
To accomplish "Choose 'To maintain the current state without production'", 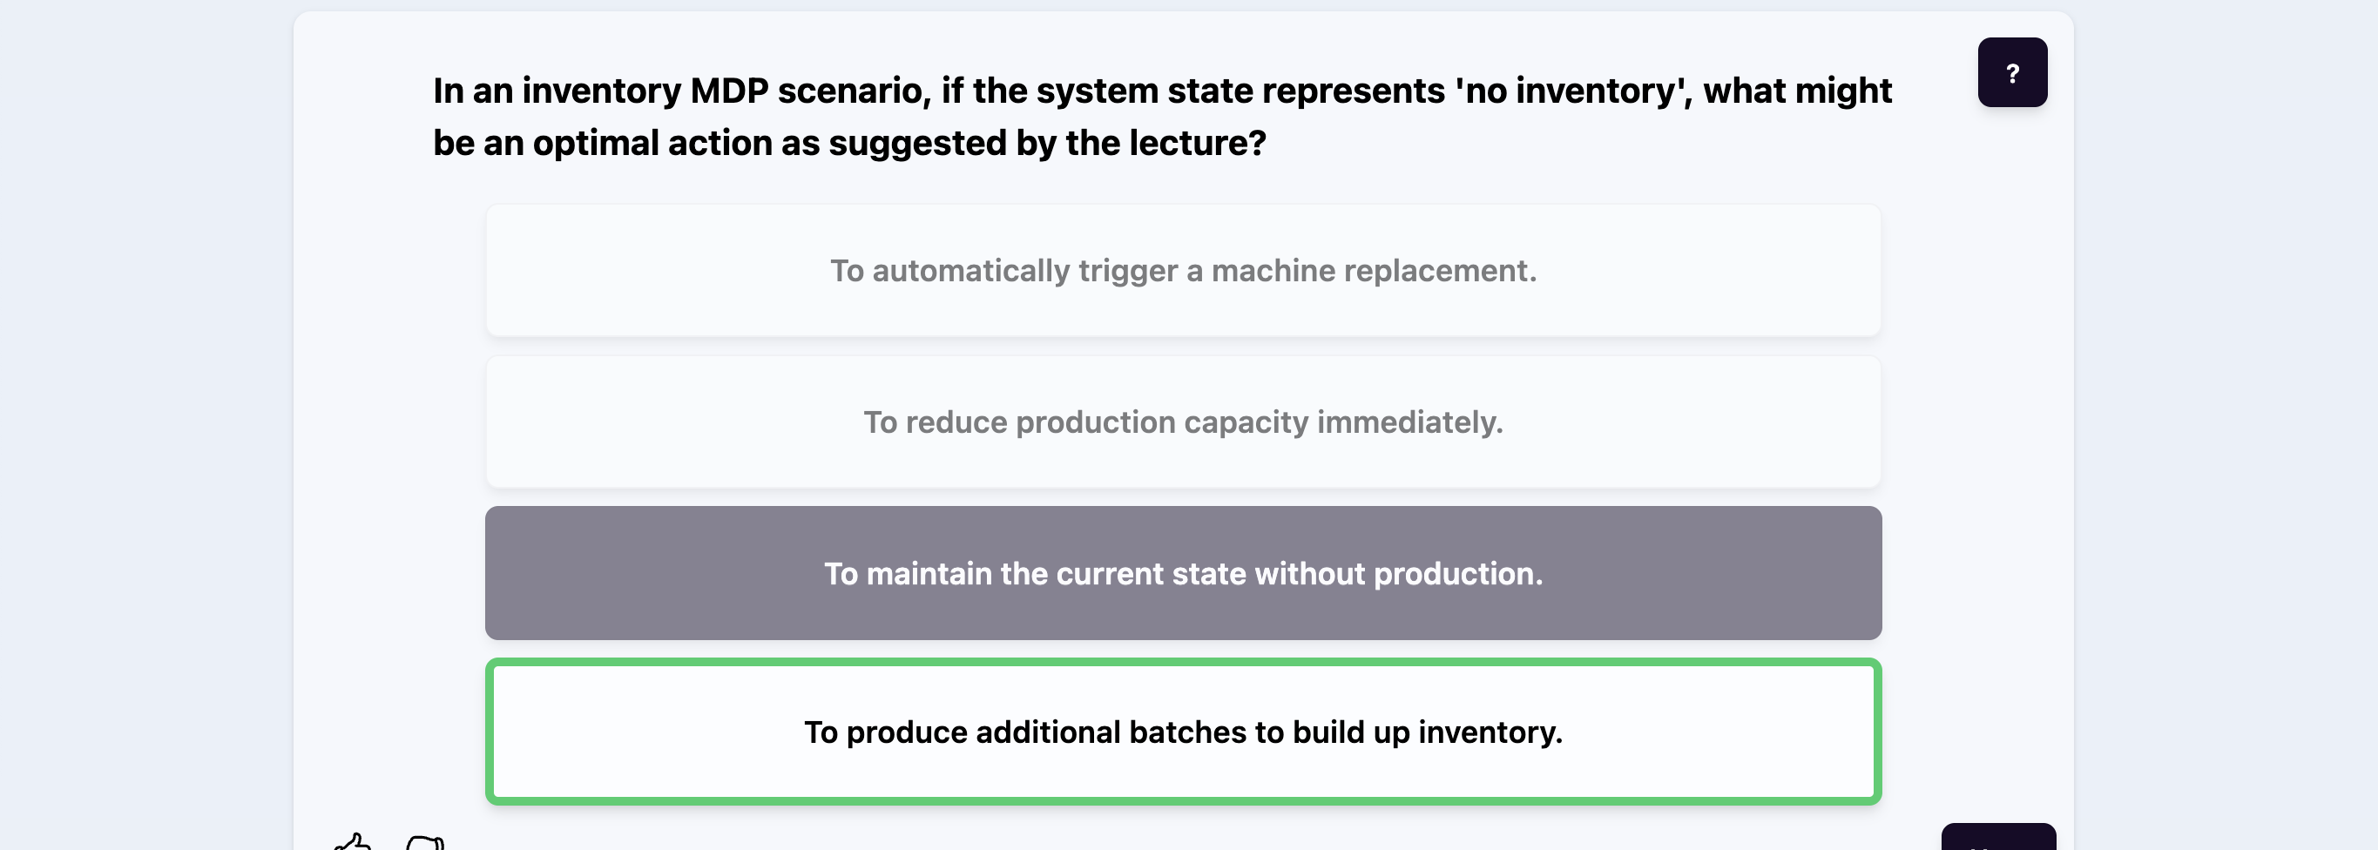I will 1183,573.
